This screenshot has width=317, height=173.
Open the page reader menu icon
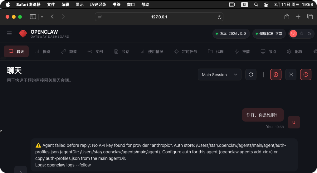coord(100,17)
